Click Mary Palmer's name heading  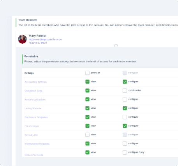click(37, 35)
